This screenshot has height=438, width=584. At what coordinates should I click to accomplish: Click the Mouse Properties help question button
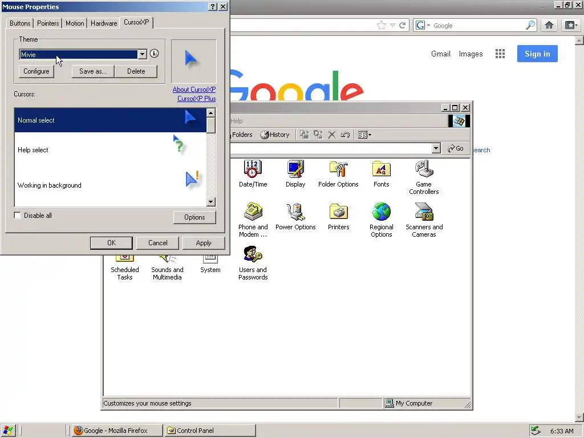[213, 7]
